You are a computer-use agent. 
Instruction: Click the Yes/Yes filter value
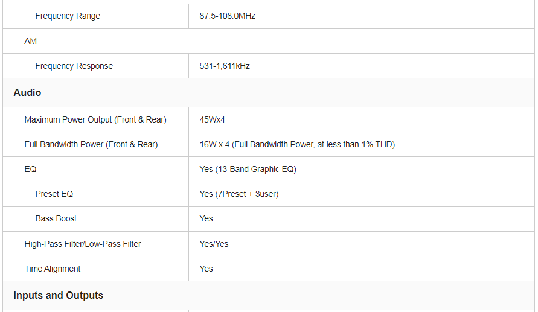[214, 244]
